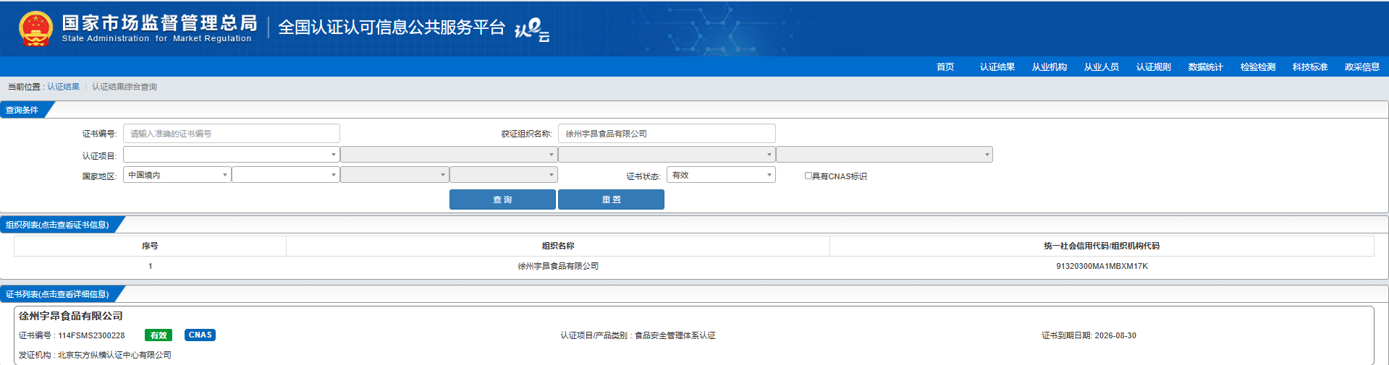
Task: Focus the 获证组织名称 input field
Action: (667, 134)
